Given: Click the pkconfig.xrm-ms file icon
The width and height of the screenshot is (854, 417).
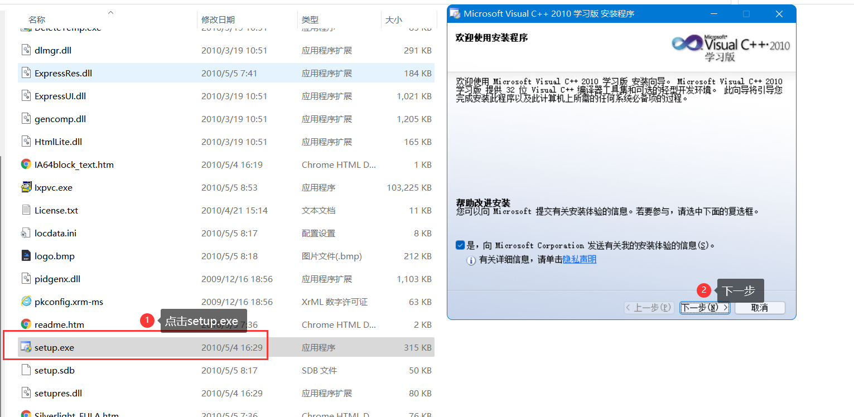Looking at the screenshot, I should click(26, 302).
